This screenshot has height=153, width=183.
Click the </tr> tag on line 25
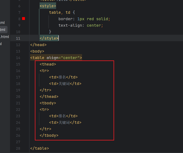(45, 129)
